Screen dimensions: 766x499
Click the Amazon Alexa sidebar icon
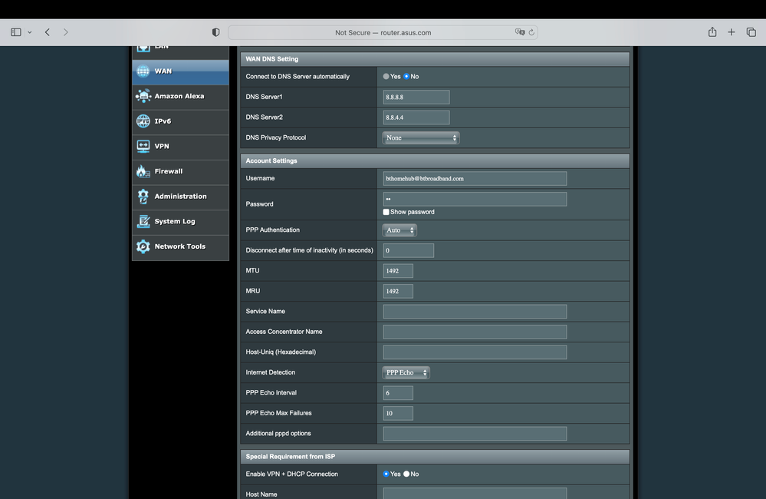coord(143,96)
